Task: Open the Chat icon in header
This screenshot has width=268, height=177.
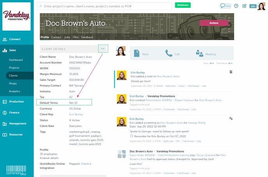Action: [225, 6]
